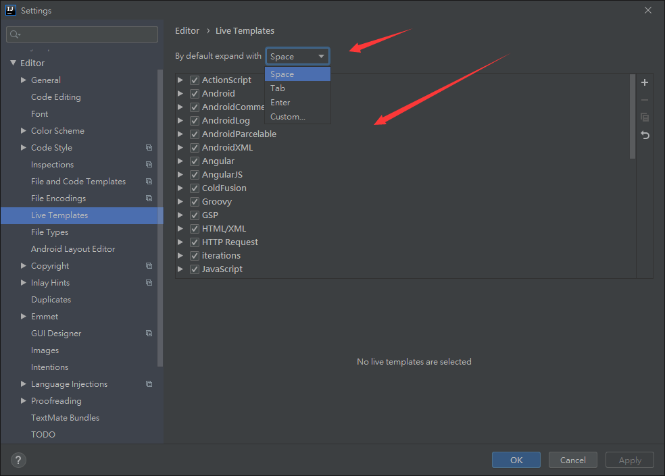Click the project-level icon beside Inspections
The width and height of the screenshot is (665, 476).
pyautogui.click(x=149, y=165)
